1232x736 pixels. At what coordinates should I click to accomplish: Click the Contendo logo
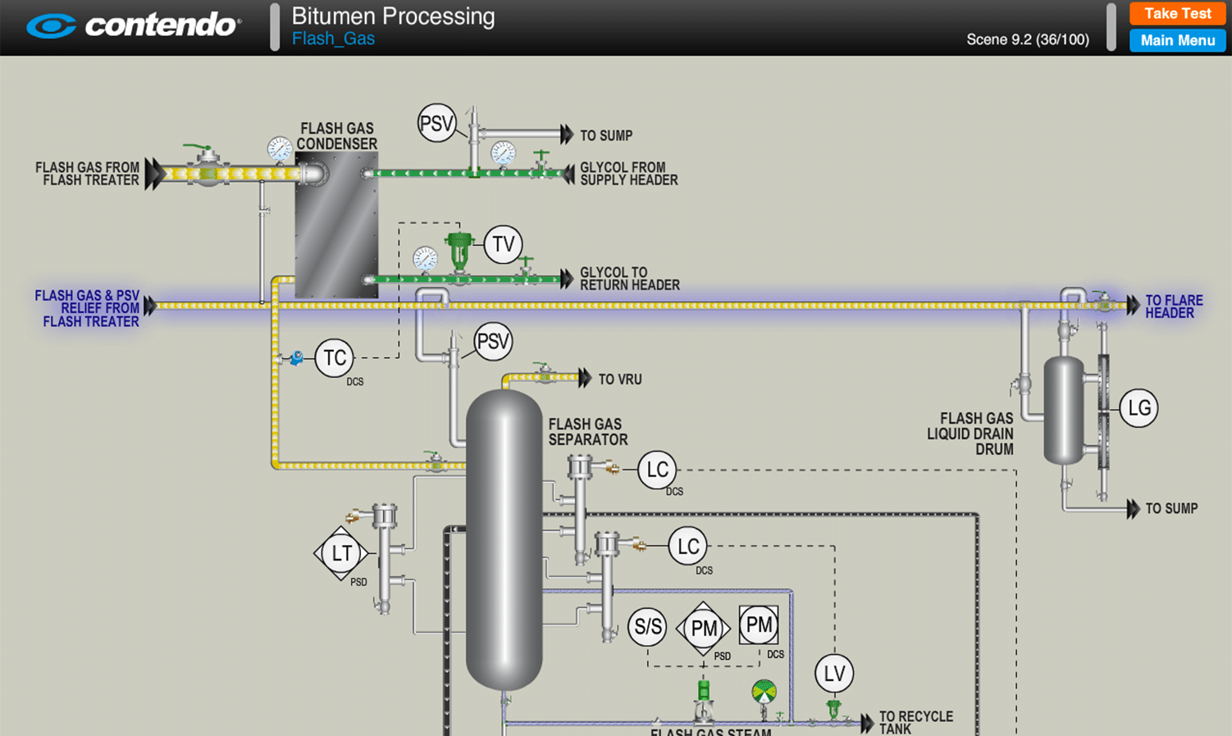click(134, 25)
